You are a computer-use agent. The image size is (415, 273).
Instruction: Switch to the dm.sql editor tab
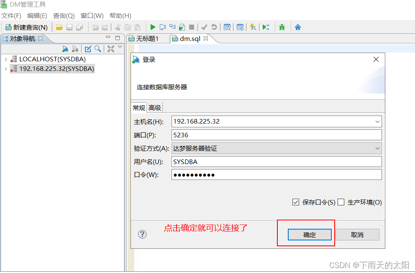[190, 39]
